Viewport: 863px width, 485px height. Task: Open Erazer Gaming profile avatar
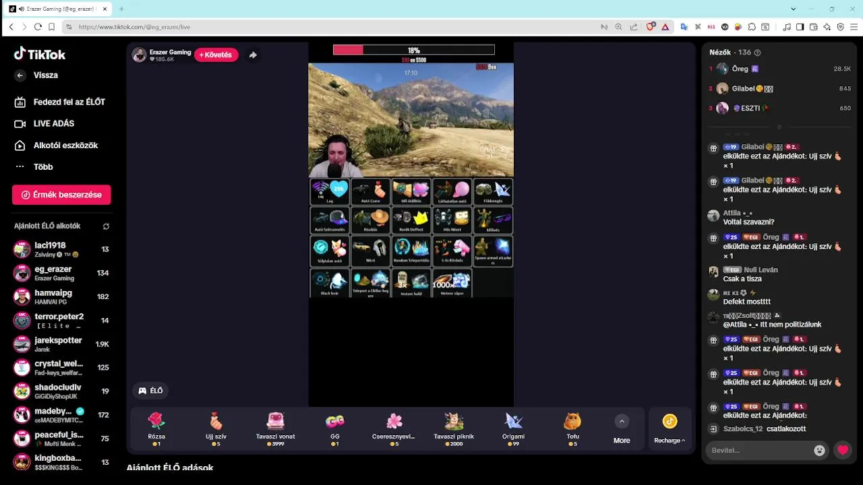[x=140, y=55]
